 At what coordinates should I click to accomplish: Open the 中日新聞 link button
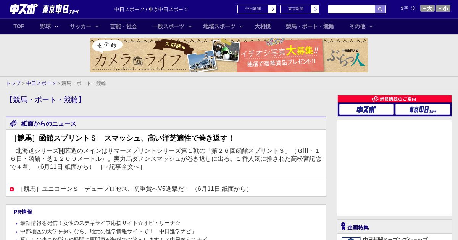(253, 9)
